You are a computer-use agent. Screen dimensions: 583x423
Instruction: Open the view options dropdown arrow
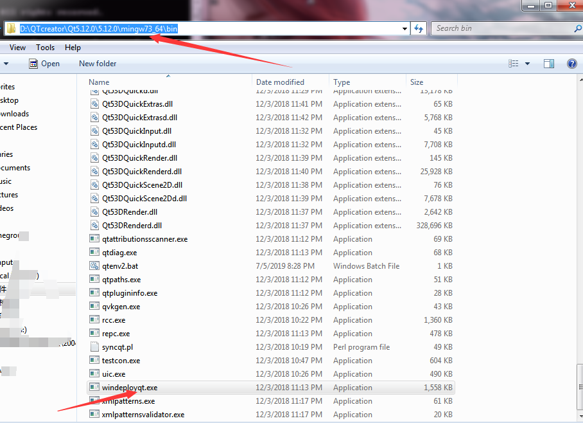(527, 64)
